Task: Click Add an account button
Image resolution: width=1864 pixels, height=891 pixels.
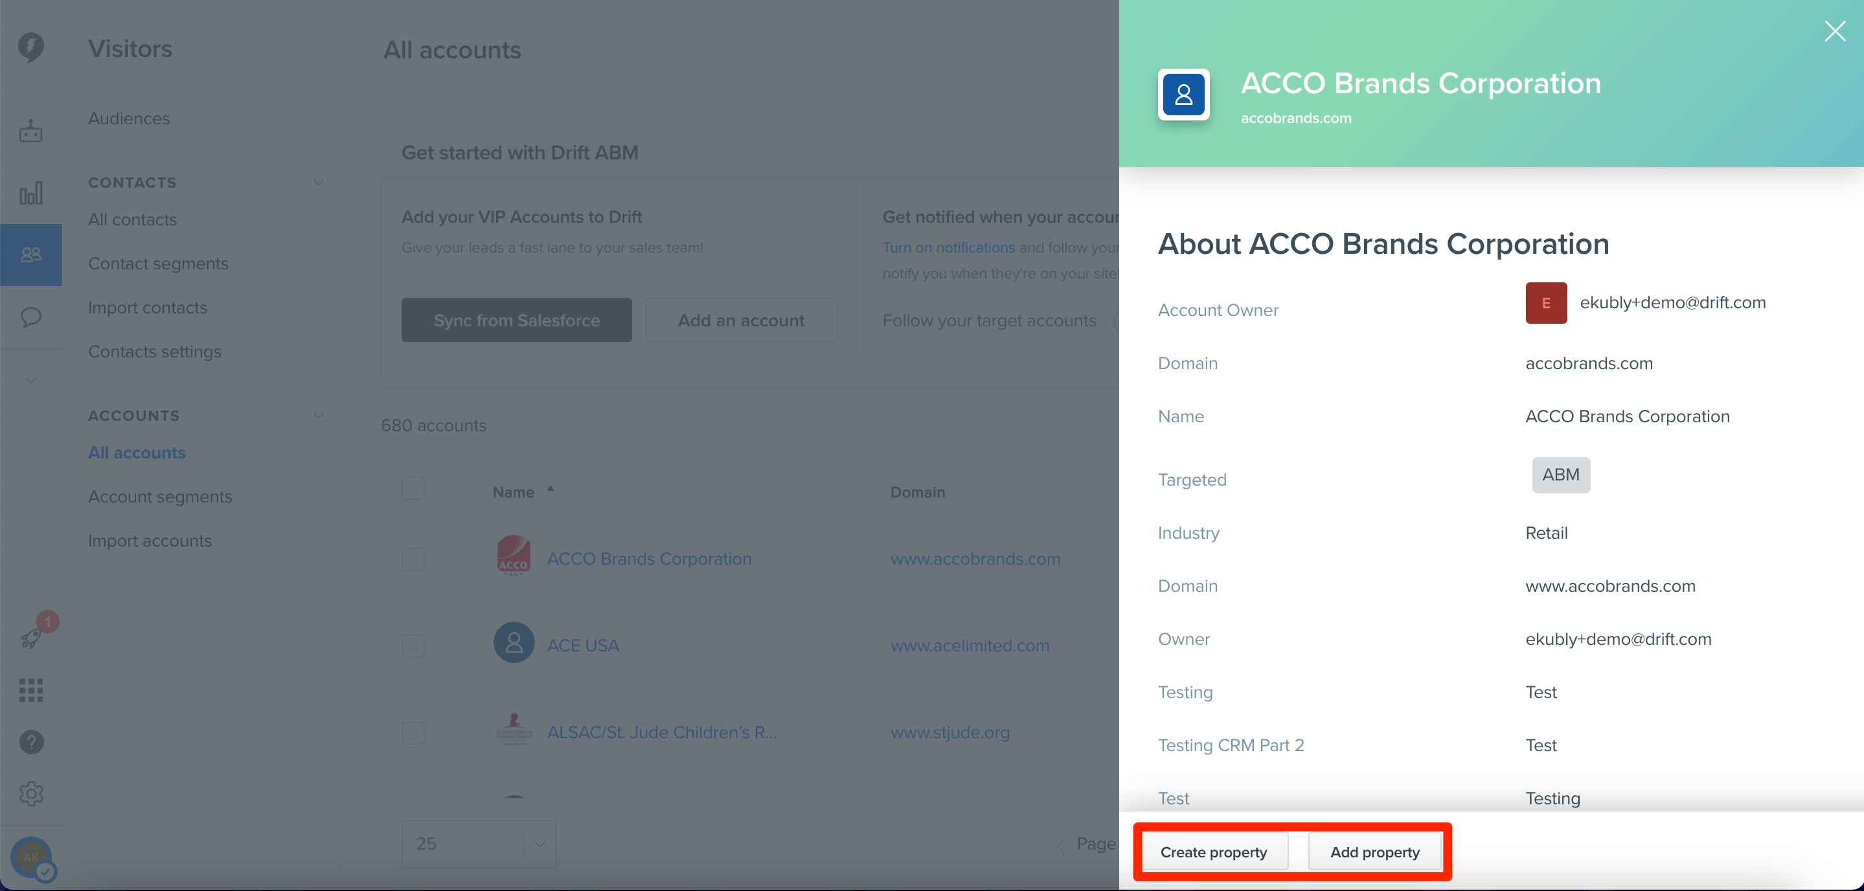Action: click(741, 320)
